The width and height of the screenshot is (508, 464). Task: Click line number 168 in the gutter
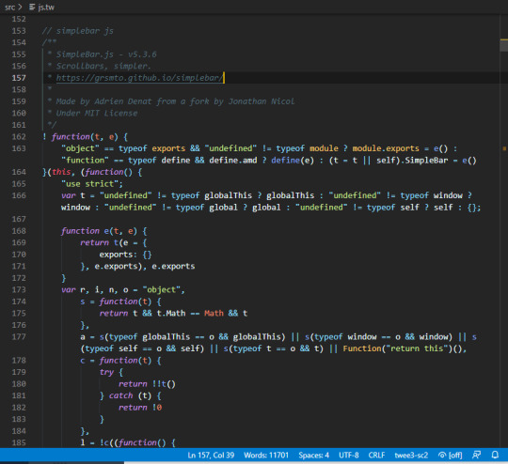(19, 231)
